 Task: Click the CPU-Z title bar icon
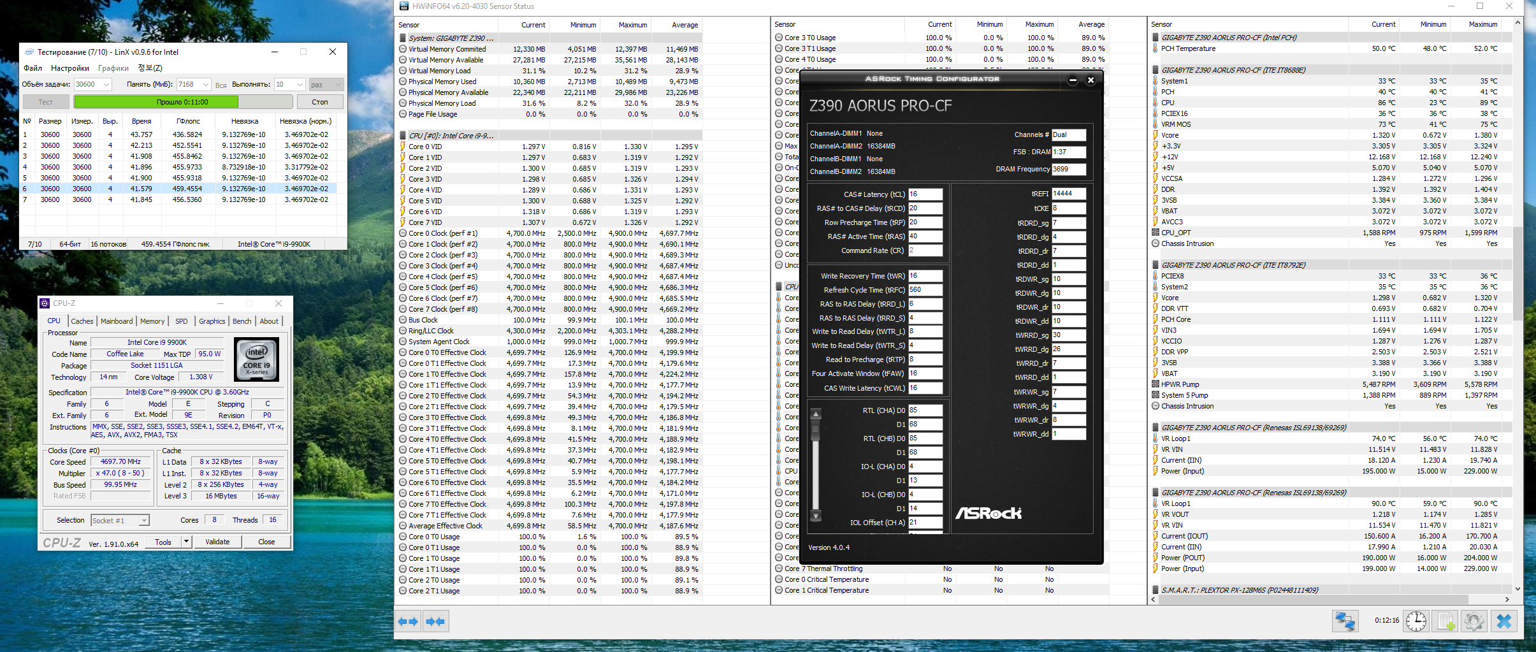[45, 303]
